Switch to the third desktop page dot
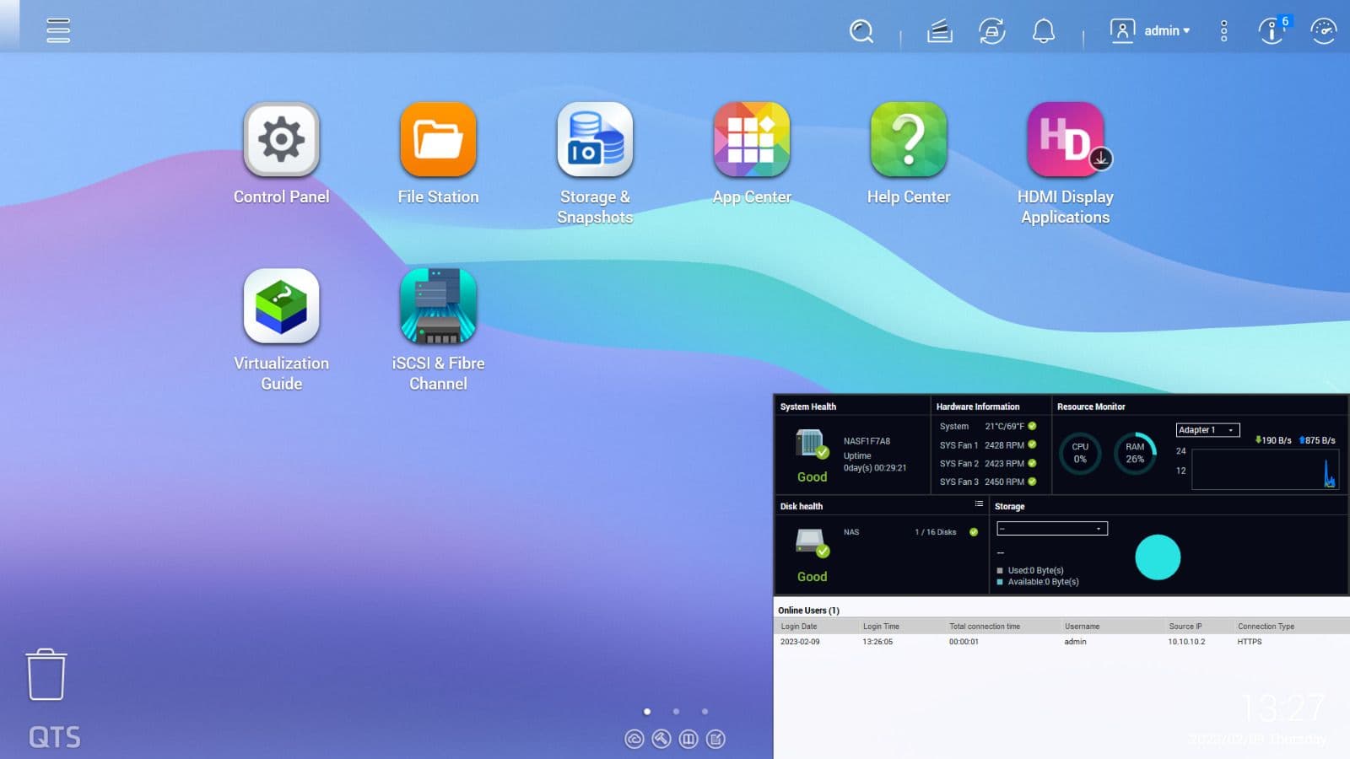This screenshot has width=1350, height=759. [705, 712]
